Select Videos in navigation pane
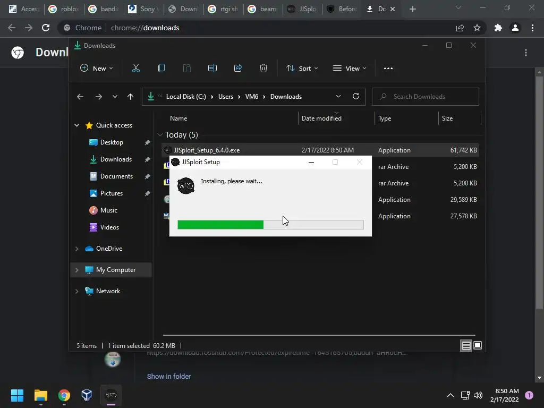The image size is (544, 408). 109,227
